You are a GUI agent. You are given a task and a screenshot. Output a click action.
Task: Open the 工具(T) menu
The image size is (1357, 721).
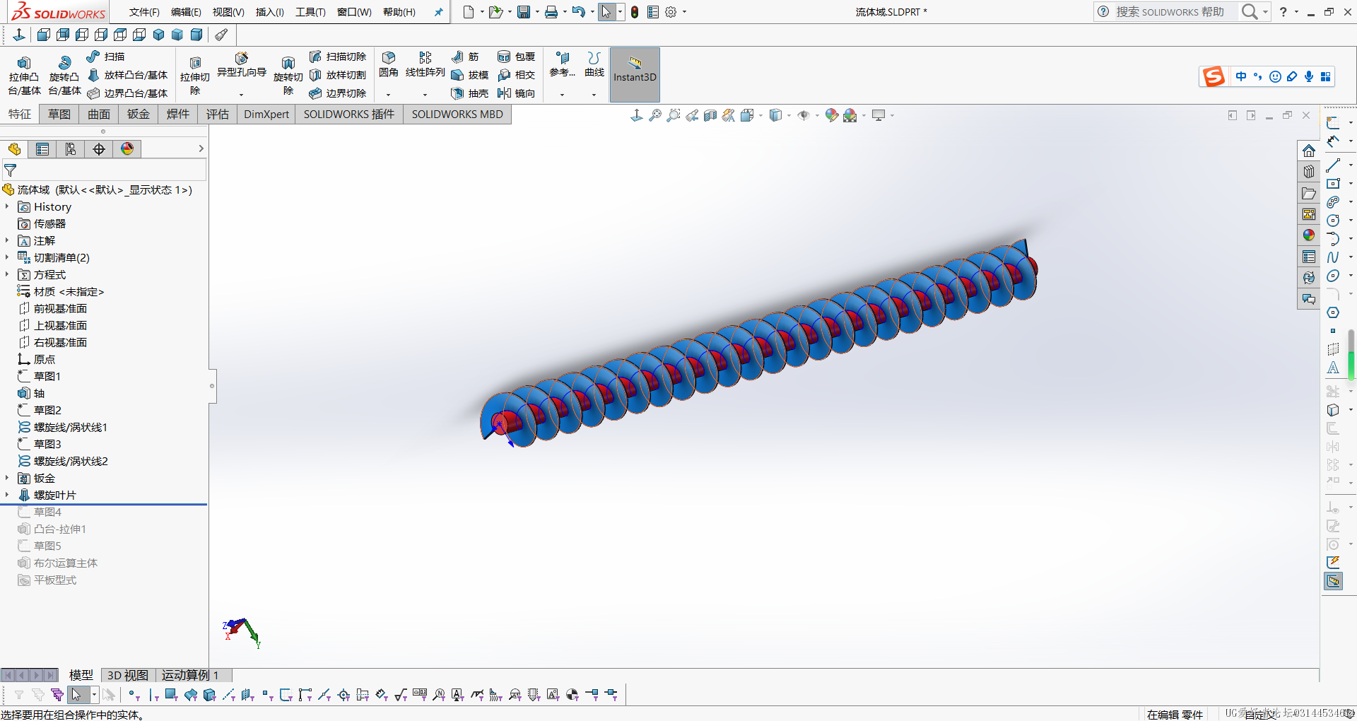coord(310,12)
